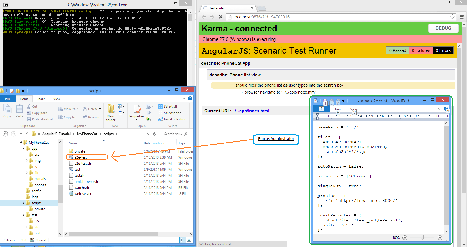Collapse the Explorer ribbon with the chevron
467x247 pixels.
tap(184, 98)
